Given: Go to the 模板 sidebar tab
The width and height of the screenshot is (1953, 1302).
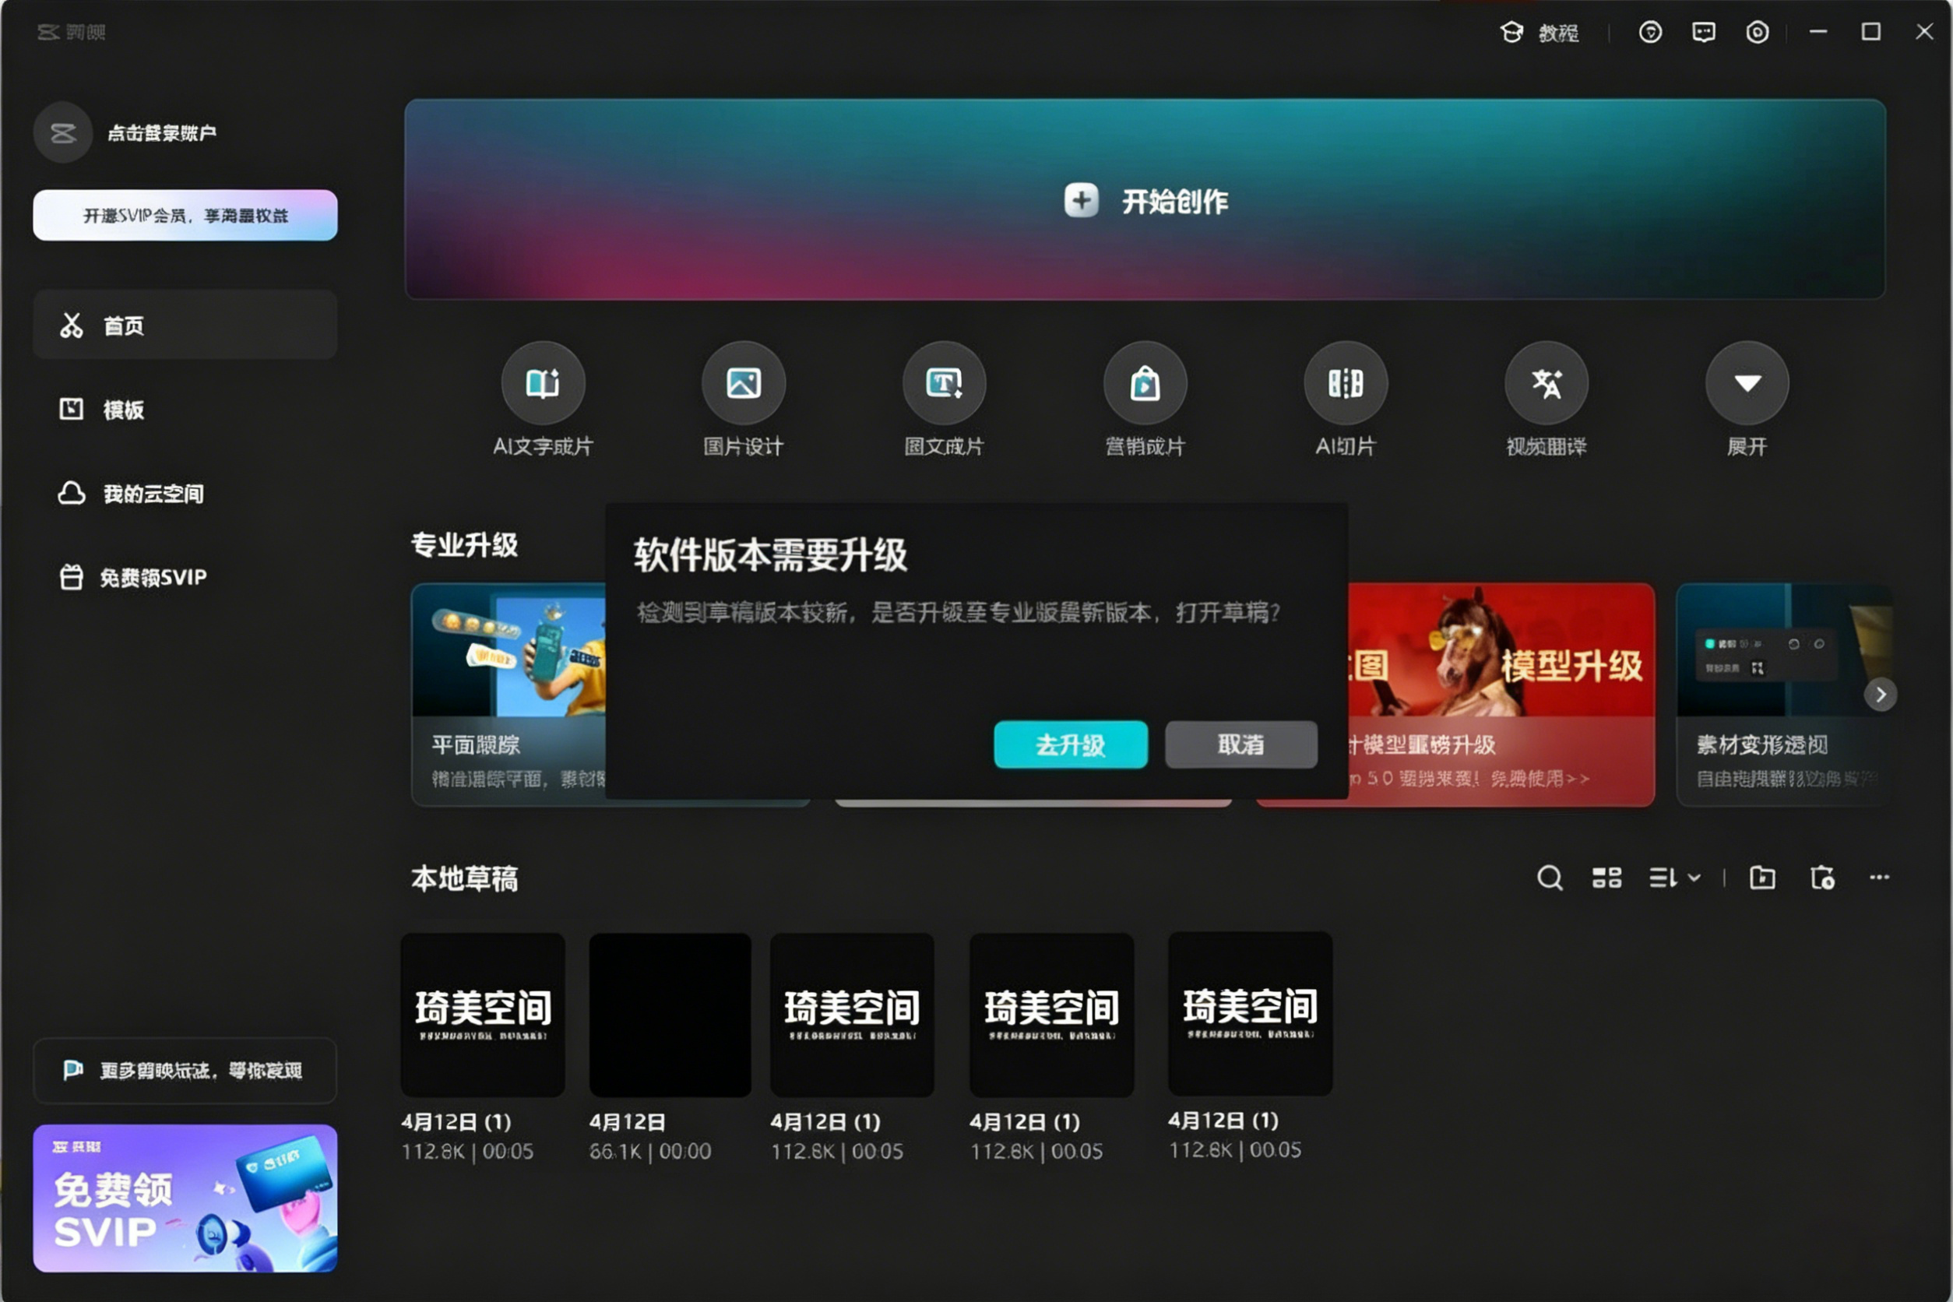Looking at the screenshot, I should 123,410.
